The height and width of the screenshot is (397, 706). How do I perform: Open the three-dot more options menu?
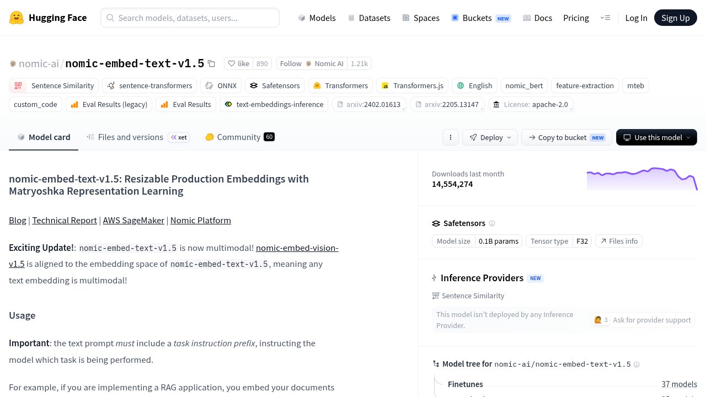(x=451, y=137)
